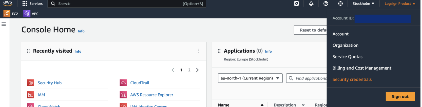Click the VPC shortcut icon
The width and height of the screenshot is (422, 107).
point(27,14)
